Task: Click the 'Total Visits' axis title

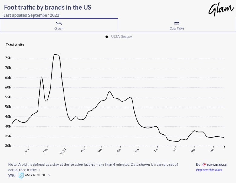Action: 15,45
